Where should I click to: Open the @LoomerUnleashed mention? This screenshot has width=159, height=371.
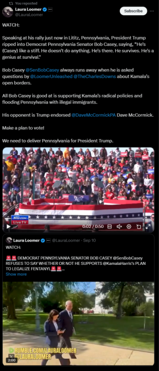pyautogui.click(x=51, y=77)
